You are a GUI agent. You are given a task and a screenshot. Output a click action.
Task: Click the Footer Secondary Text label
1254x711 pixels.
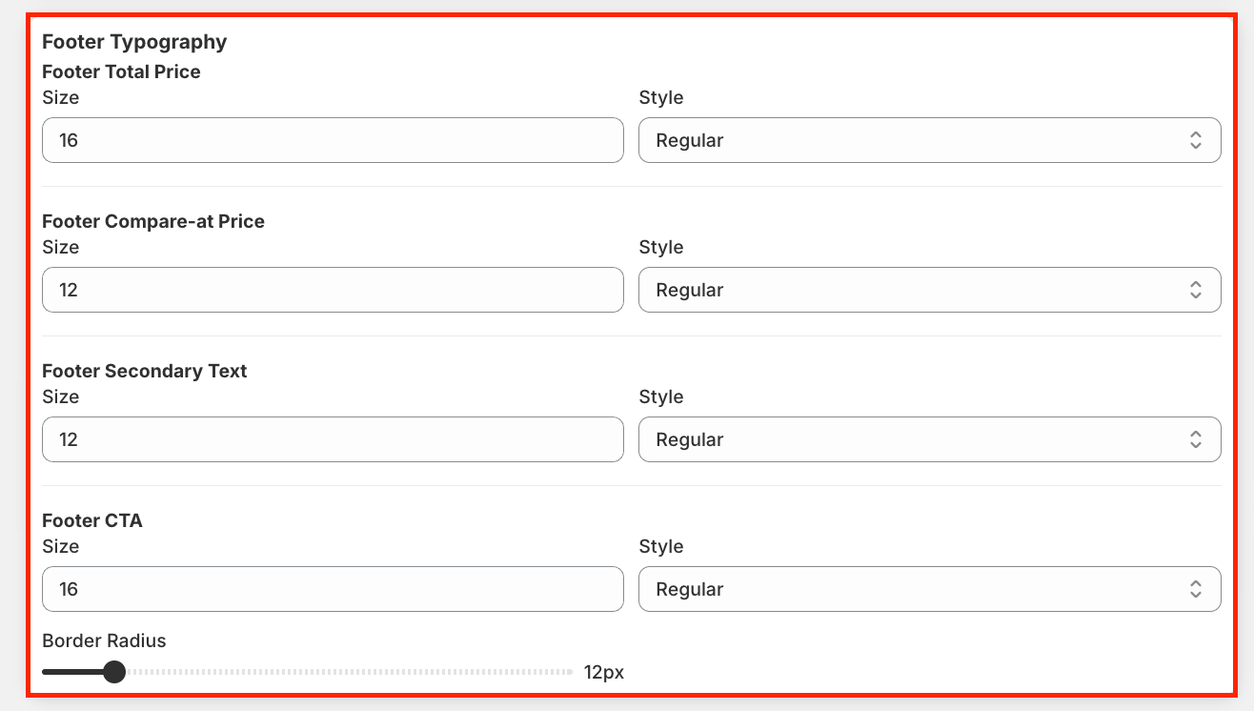pyautogui.click(x=145, y=371)
